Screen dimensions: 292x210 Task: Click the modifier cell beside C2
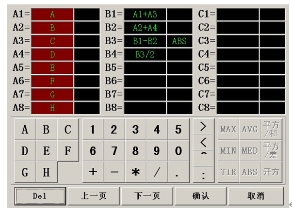(x=272, y=28)
